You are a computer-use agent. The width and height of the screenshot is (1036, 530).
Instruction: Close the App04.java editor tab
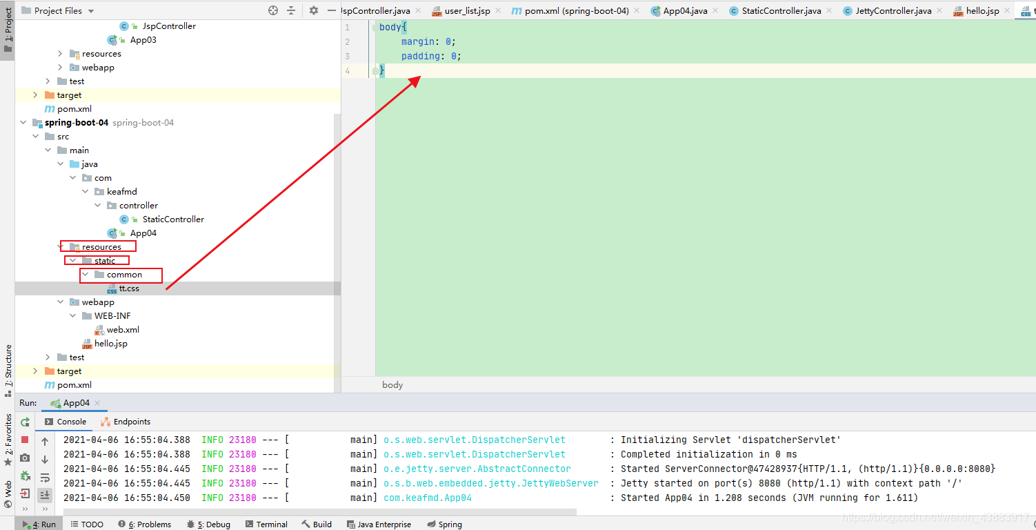716,11
